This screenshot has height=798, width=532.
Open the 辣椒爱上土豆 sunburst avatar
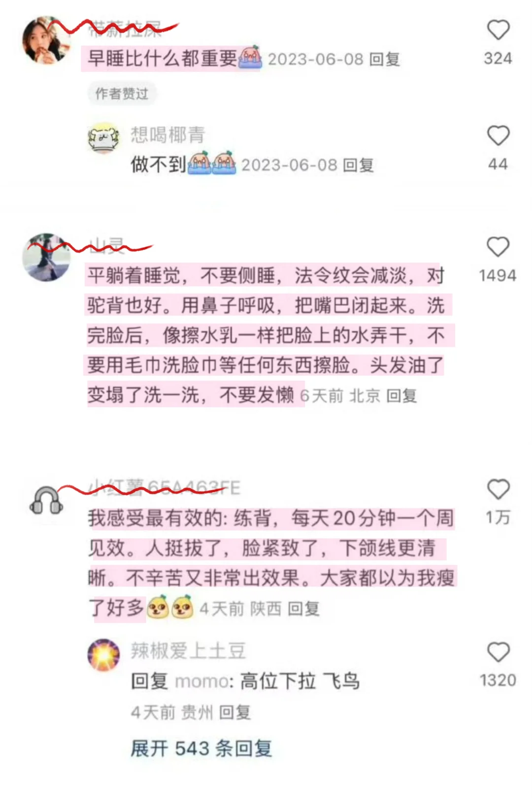pyautogui.click(x=103, y=655)
